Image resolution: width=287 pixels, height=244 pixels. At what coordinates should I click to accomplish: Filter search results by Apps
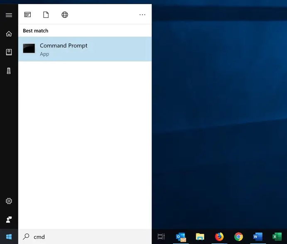[x=27, y=15]
